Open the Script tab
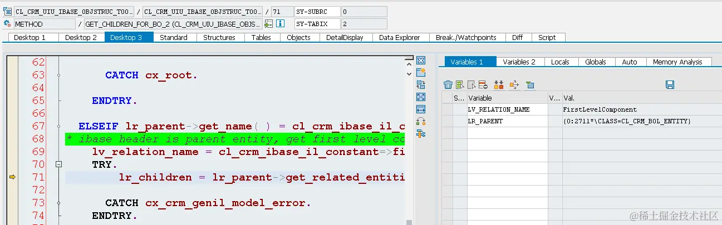This screenshot has height=225, width=722. tap(547, 37)
